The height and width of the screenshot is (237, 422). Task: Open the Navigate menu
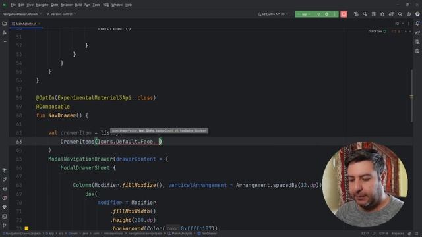[x=42, y=5]
